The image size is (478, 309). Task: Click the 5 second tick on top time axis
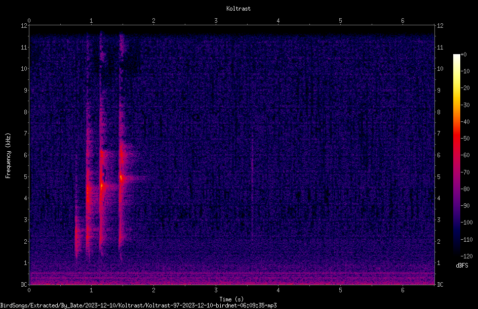(x=340, y=21)
